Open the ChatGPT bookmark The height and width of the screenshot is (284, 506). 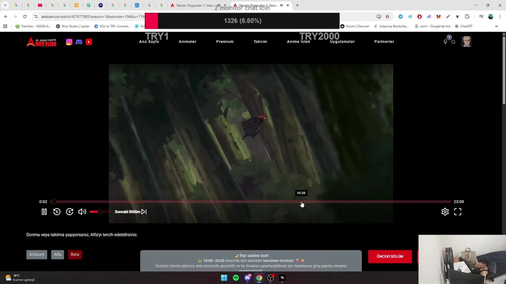click(464, 26)
